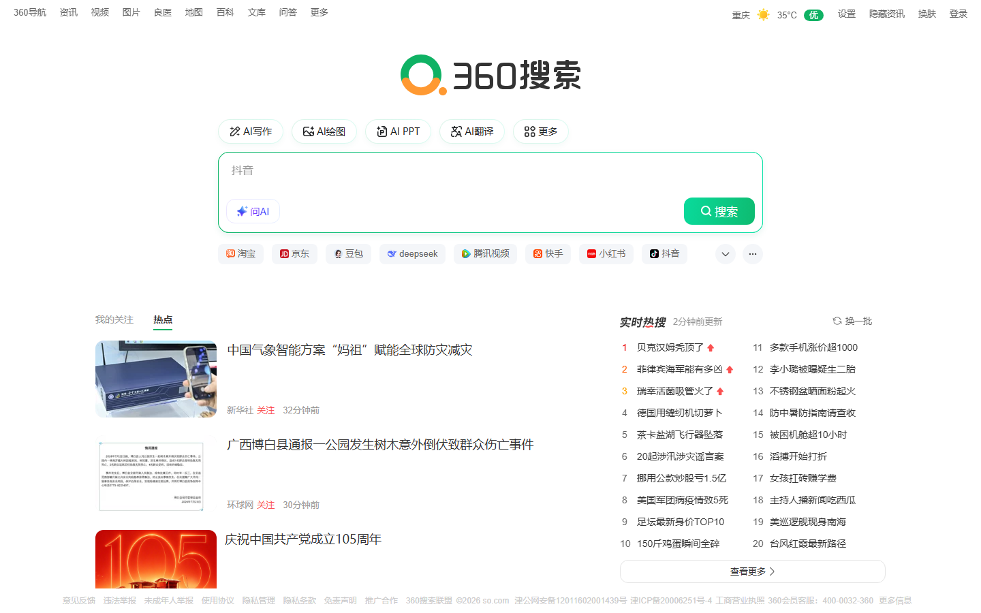Open hot search 不锈钢盆晒面粉起火

pyautogui.click(x=813, y=391)
